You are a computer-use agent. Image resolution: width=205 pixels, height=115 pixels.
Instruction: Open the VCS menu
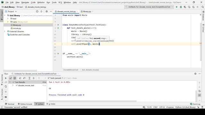[x=60, y=2]
